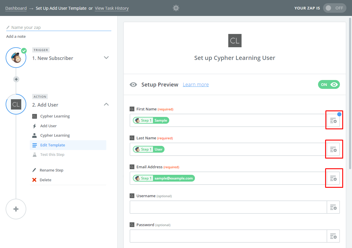Click the Password input field
This screenshot has height=248, width=352.
point(228,236)
